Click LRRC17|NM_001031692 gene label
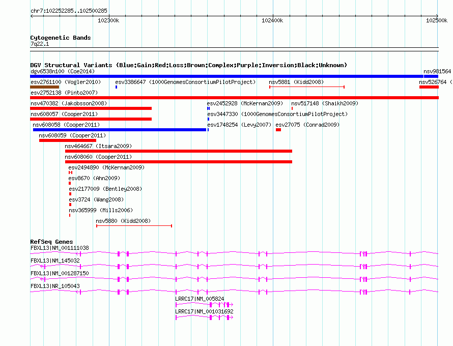 tap(204, 311)
